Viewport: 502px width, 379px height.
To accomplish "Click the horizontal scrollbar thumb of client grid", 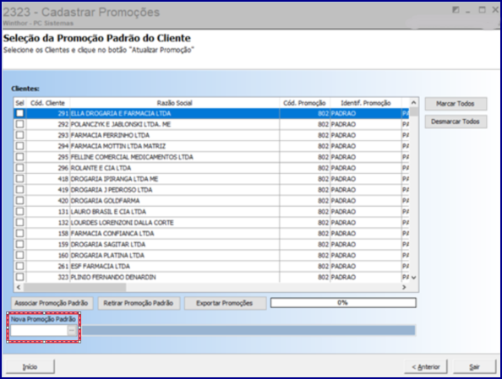I will click(x=74, y=287).
